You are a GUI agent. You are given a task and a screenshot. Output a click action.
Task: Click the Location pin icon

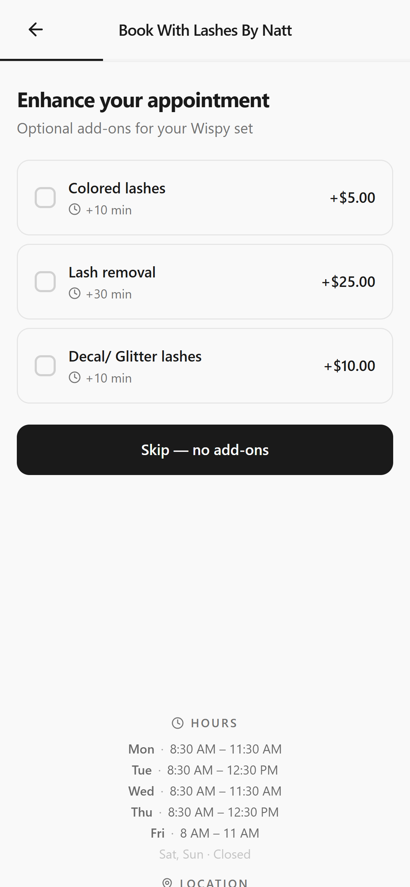pyautogui.click(x=168, y=882)
